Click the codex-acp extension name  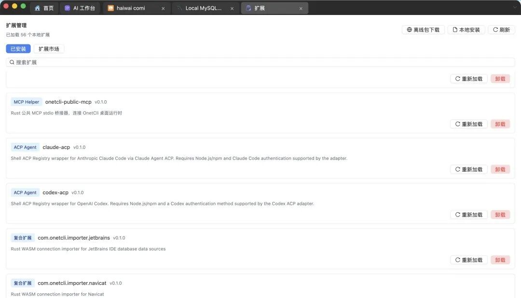(55, 193)
